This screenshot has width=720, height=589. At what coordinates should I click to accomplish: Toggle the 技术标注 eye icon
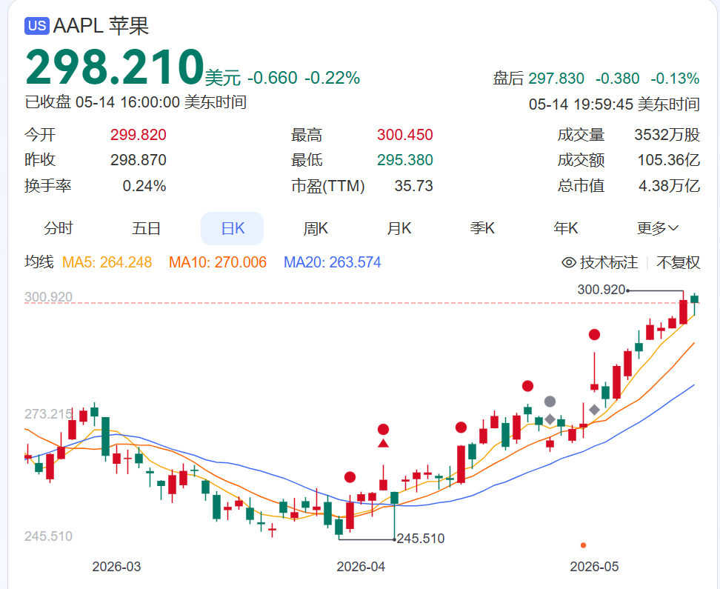[x=568, y=262]
